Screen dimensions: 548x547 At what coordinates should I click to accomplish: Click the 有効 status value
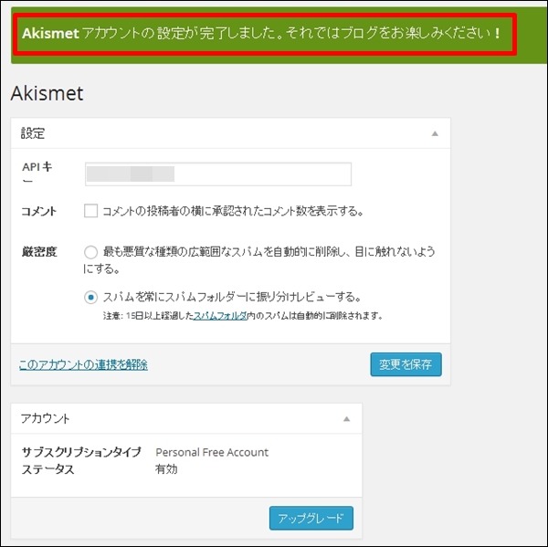click(x=166, y=469)
